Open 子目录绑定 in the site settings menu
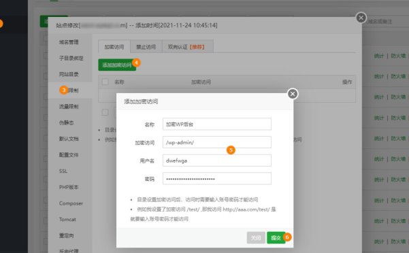This screenshot has height=253, width=409. pos(71,58)
